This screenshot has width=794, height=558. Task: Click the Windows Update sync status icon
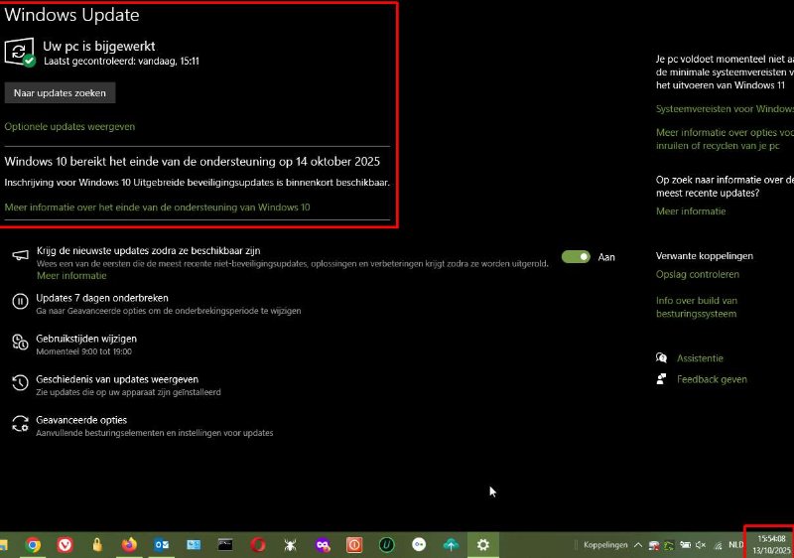(x=20, y=53)
